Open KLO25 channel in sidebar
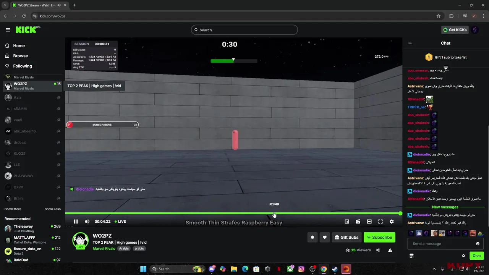Viewport: 489px width, 275px height. tap(32, 154)
